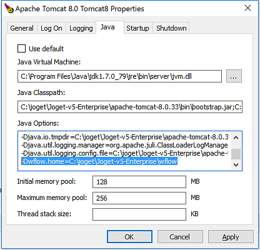Click the browse ellipsis button for JVM path
The image size is (260, 250).
tap(234, 76)
